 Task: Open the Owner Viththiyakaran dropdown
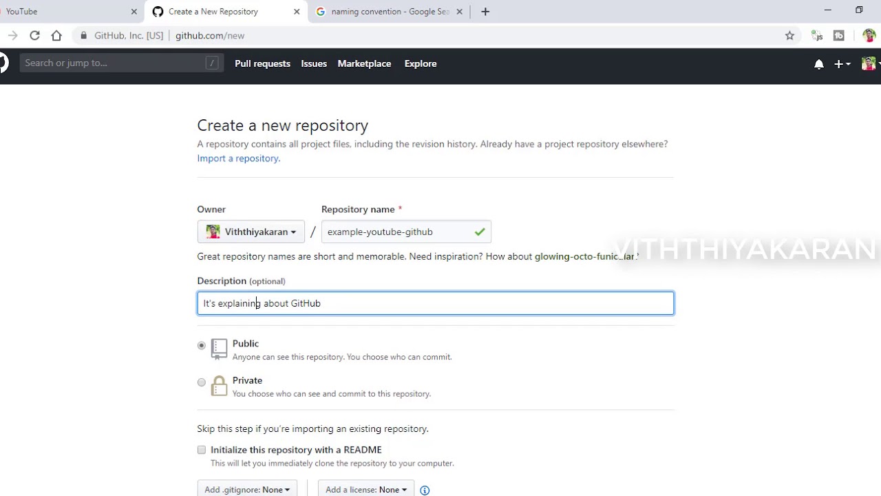[x=251, y=231]
